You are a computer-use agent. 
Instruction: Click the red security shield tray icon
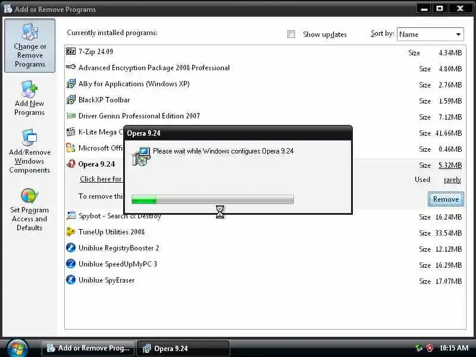point(430,348)
